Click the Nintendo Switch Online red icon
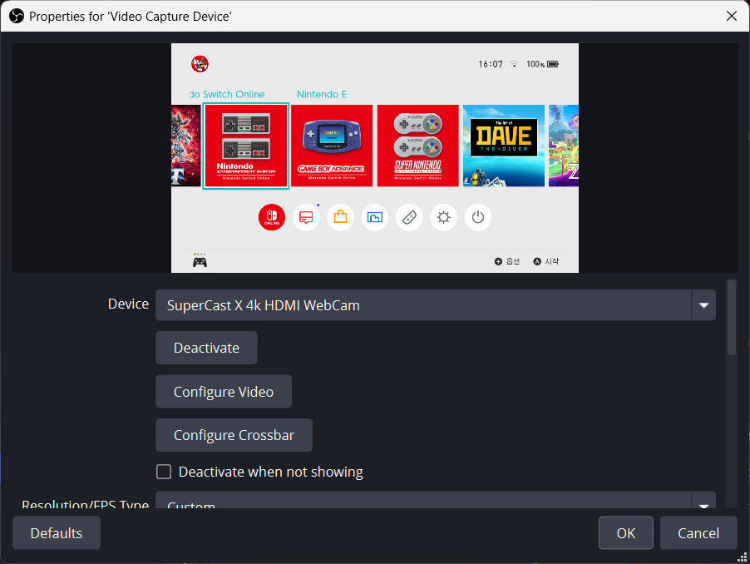 (x=272, y=217)
